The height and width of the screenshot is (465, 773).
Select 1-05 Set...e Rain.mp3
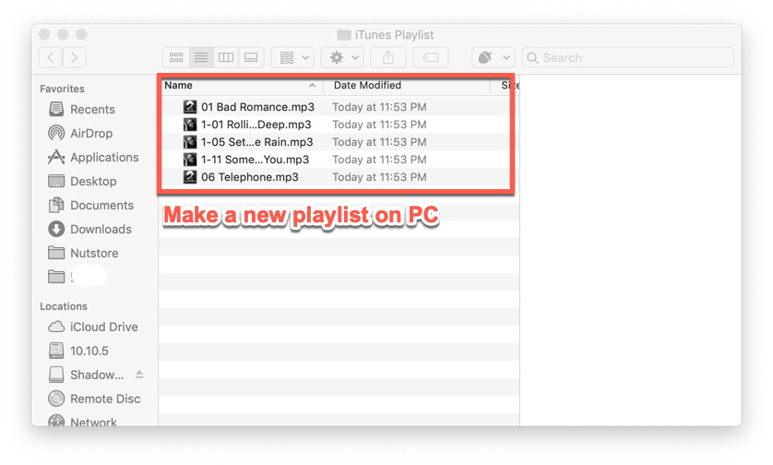pos(256,142)
